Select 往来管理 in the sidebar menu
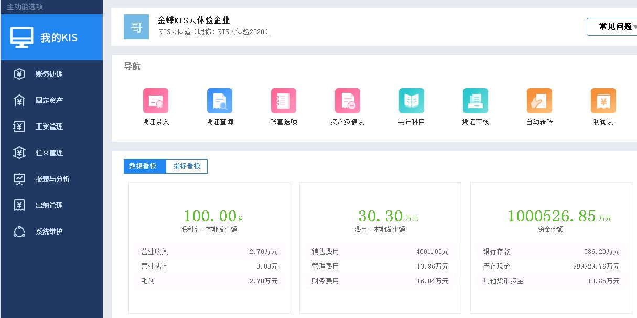 pyautogui.click(x=51, y=153)
